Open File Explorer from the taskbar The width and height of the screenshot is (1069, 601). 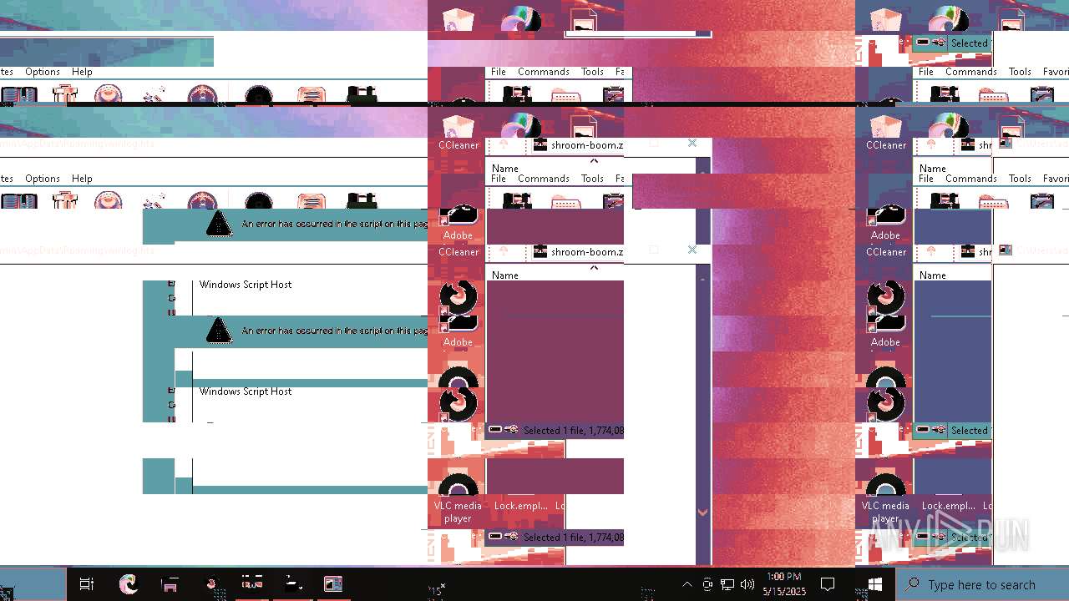coord(170,584)
